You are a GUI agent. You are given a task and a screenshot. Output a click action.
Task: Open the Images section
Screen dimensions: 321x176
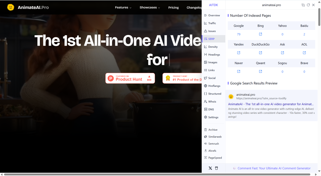213,62
